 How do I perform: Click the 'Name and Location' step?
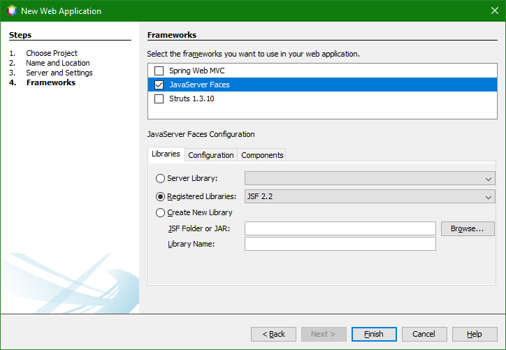click(x=58, y=63)
